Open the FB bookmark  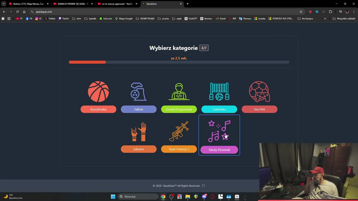pos(29,19)
